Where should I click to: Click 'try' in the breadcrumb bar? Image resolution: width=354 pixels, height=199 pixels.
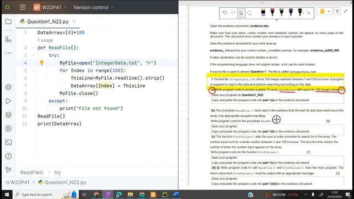click(58, 172)
